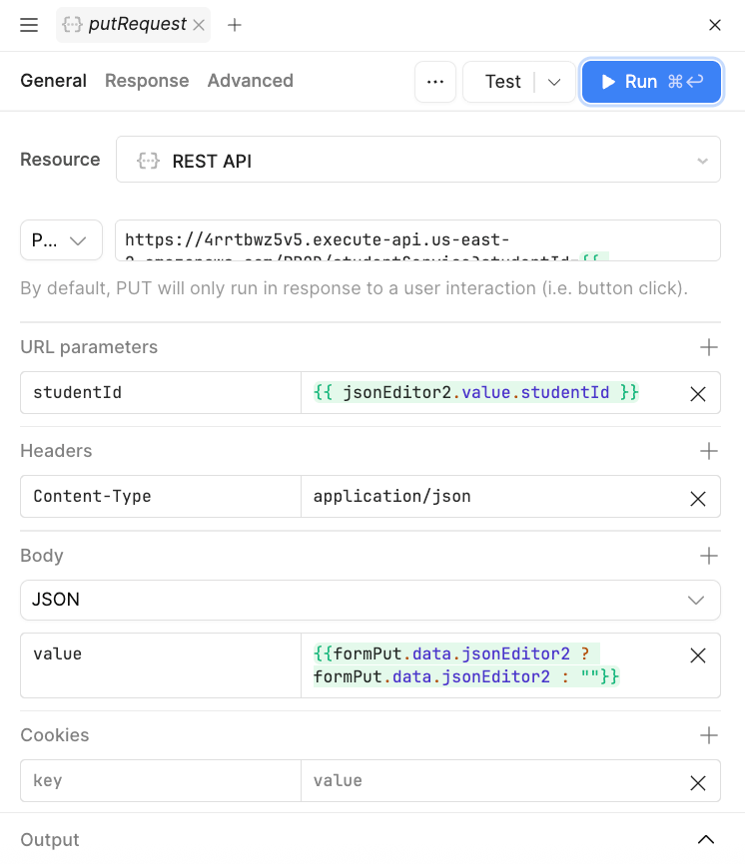
Task: Open the more options ellipsis menu
Action: (x=435, y=81)
